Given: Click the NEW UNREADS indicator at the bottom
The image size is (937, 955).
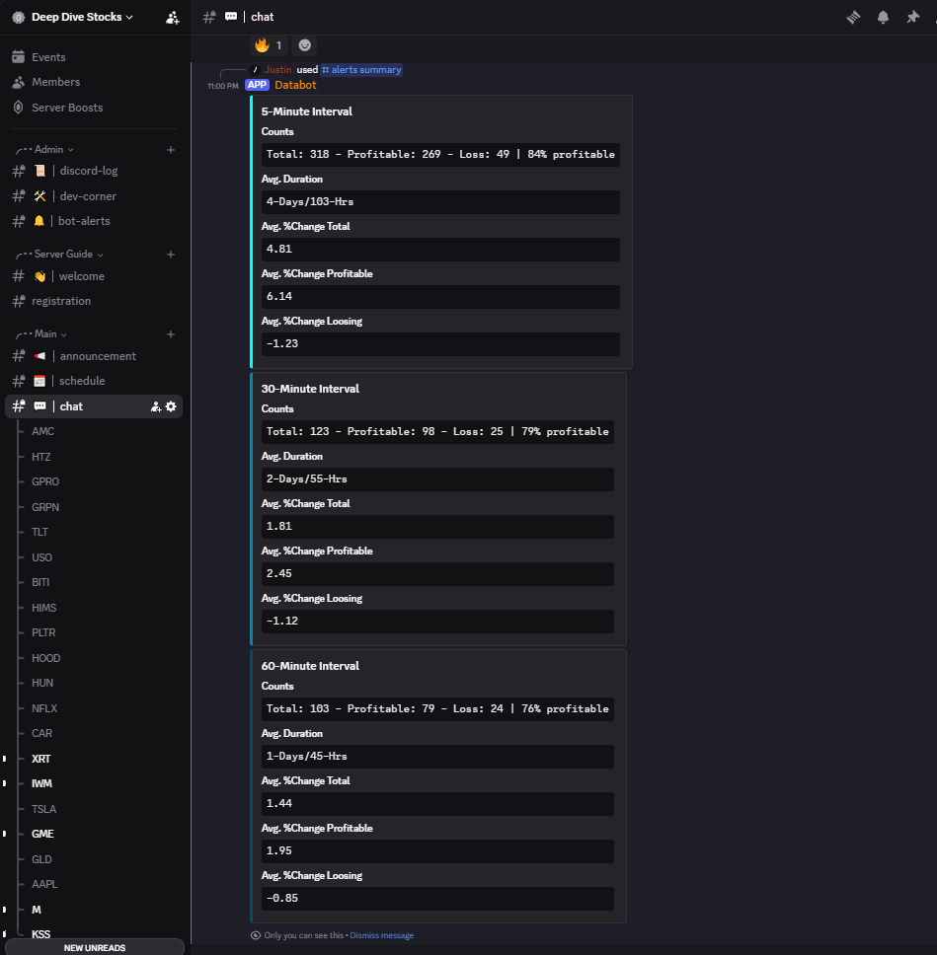Looking at the screenshot, I should click(x=95, y=947).
